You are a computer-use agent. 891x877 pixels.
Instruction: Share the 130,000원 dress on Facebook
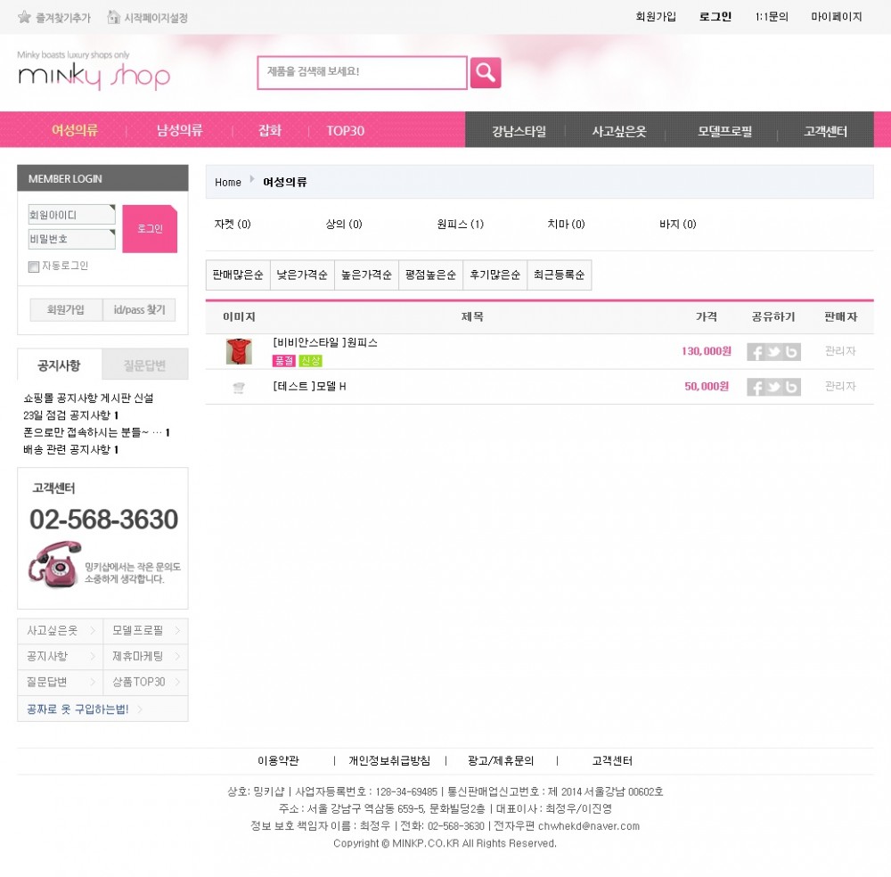pos(756,352)
